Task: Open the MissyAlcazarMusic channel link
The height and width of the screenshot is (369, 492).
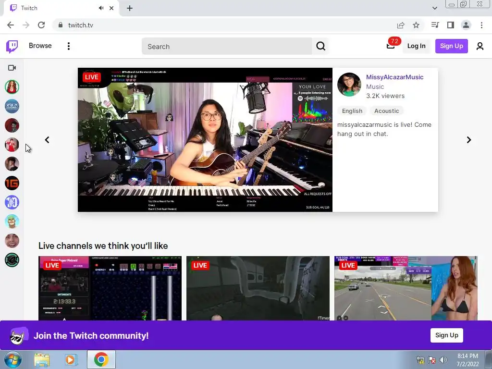Action: (395, 77)
